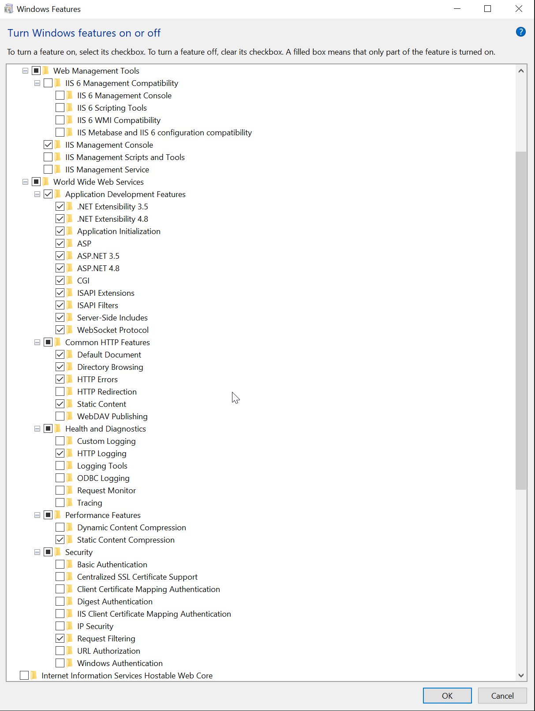
Task: Collapse the Security node
Action: (x=37, y=552)
